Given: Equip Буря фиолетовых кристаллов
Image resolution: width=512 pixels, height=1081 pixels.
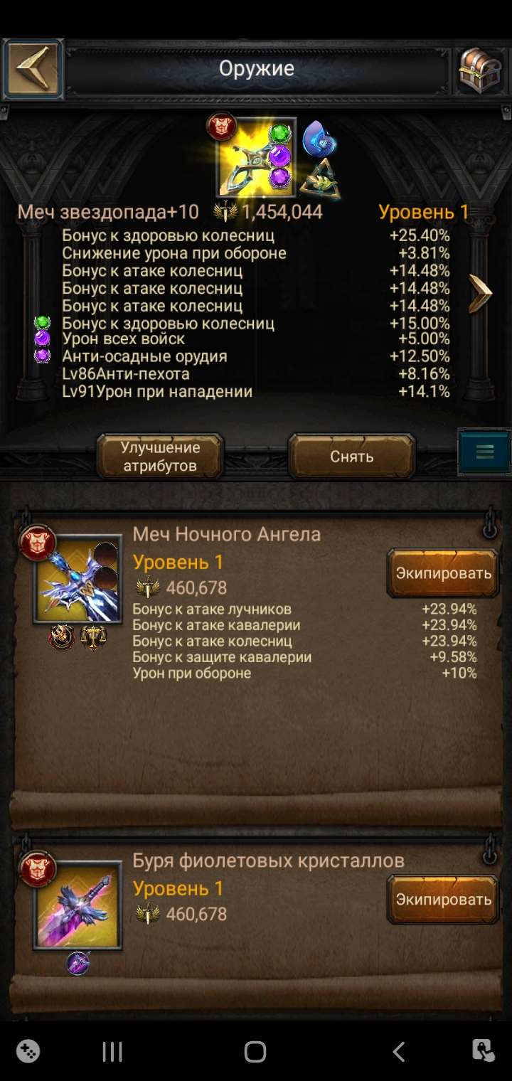Looking at the screenshot, I should tap(443, 899).
